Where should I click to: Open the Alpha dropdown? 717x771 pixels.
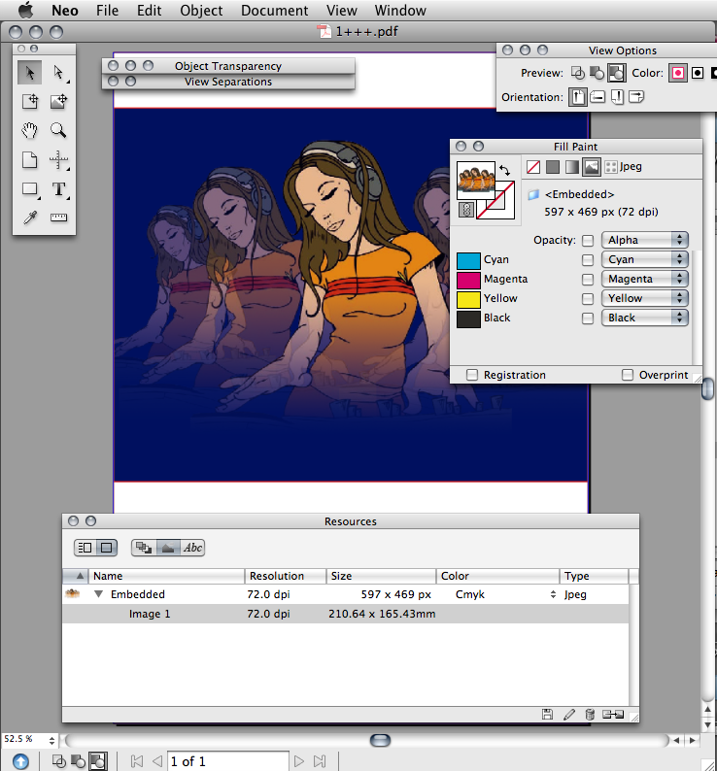pyautogui.click(x=645, y=240)
